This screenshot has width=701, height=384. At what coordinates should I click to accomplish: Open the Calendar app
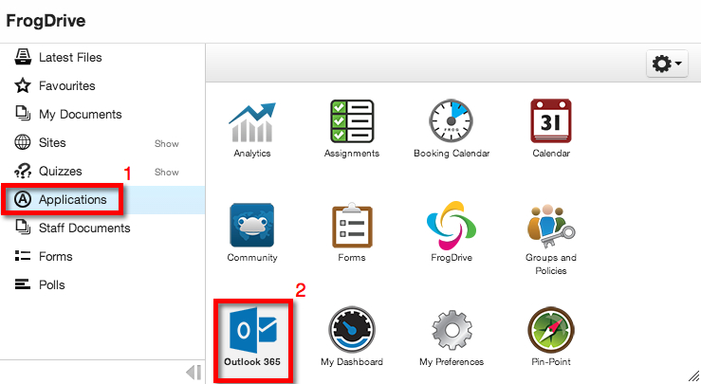pos(551,129)
